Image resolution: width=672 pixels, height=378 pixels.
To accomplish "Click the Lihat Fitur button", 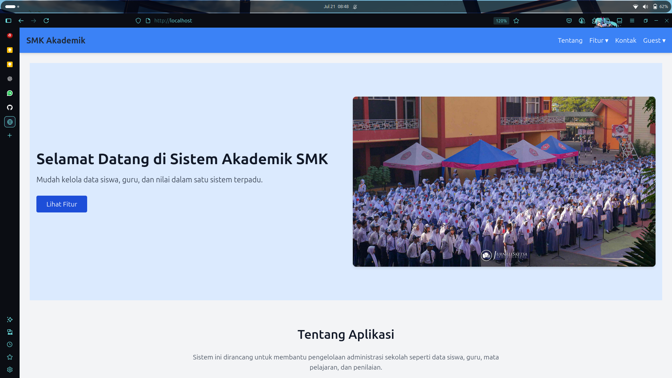I will (62, 204).
